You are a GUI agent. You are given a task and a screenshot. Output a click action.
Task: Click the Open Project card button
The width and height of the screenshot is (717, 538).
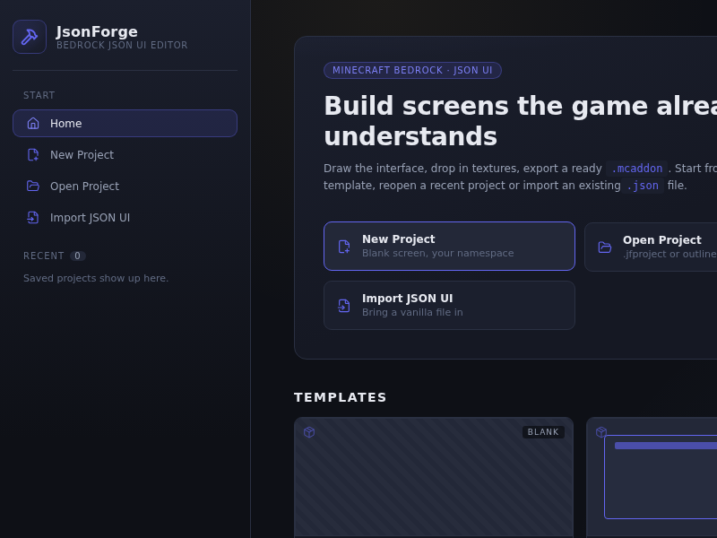651,247
